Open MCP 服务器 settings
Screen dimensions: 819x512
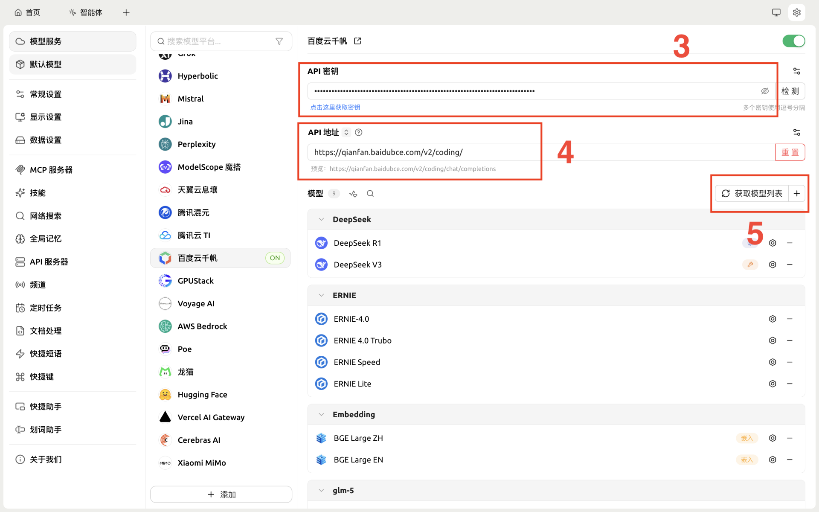73,170
